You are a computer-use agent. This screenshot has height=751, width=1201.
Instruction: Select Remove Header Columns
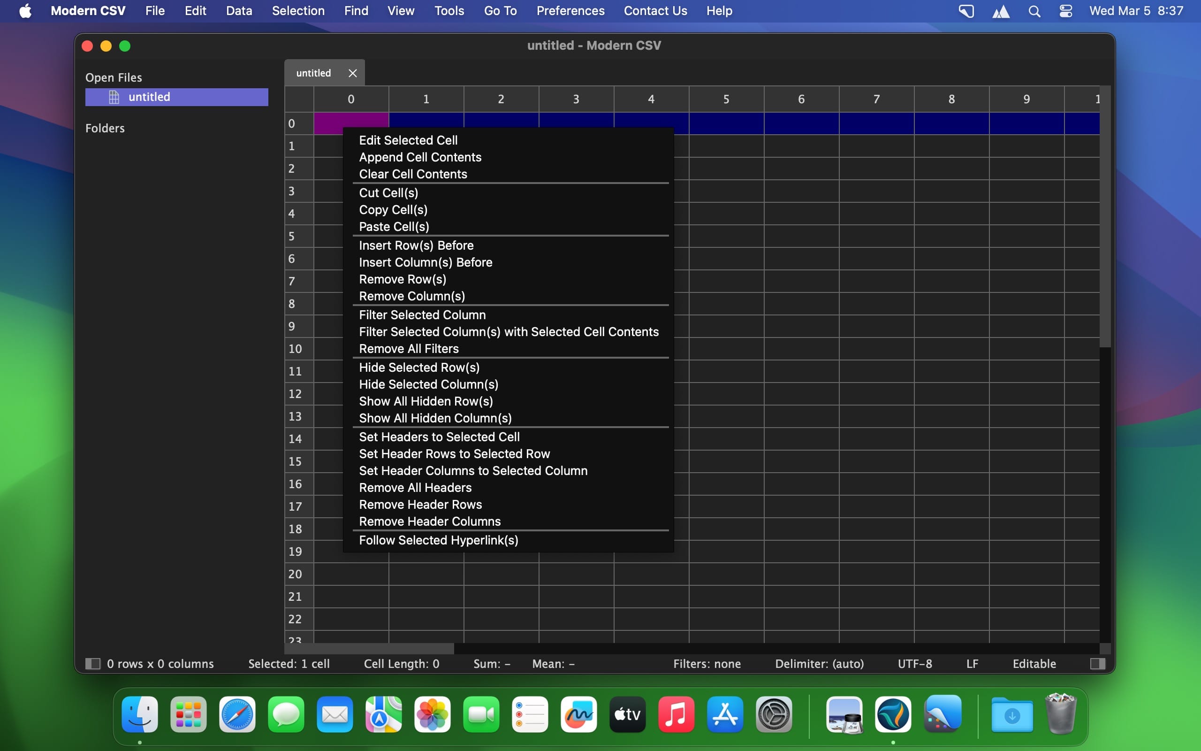[430, 521]
